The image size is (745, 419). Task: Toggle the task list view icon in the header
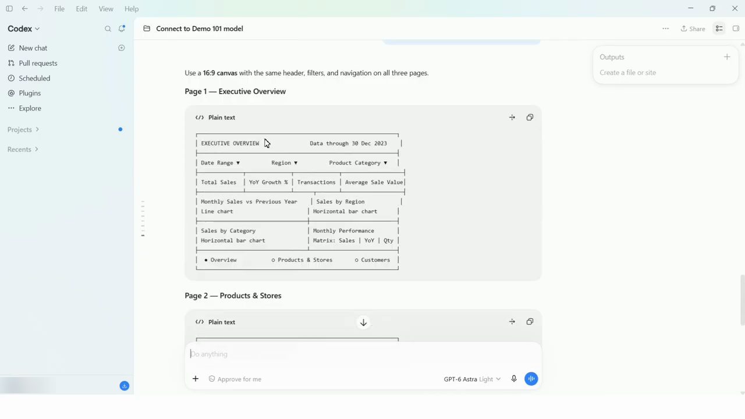pyautogui.click(x=719, y=29)
